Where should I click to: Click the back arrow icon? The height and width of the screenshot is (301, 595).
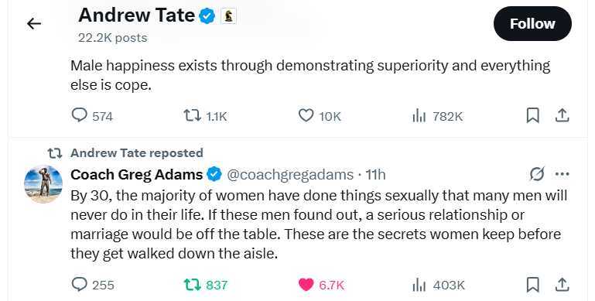(34, 23)
